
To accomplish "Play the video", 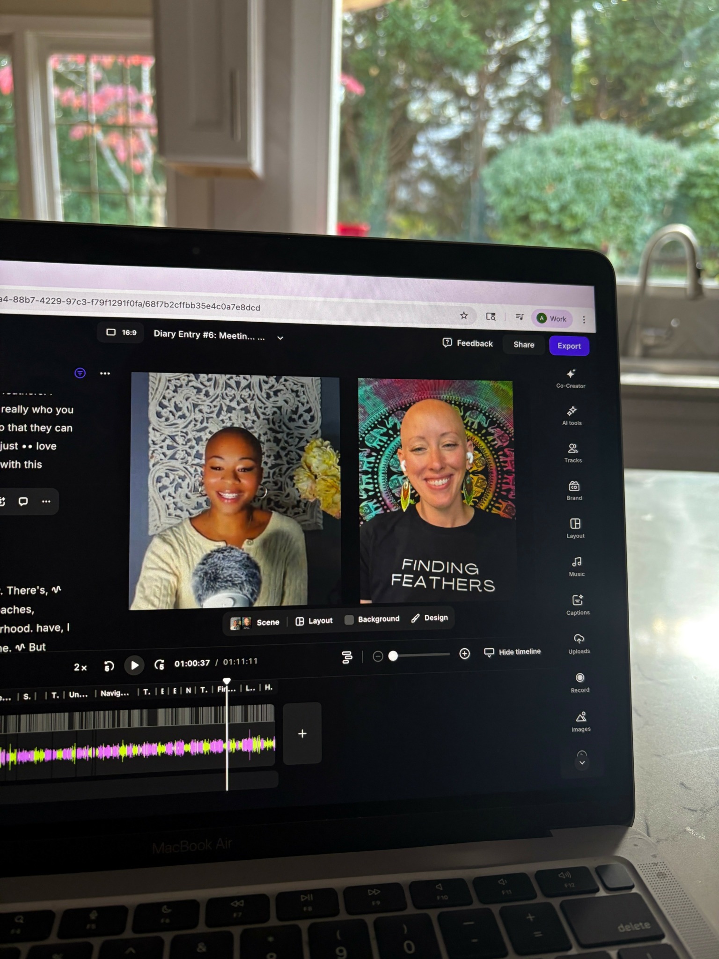I will click(x=134, y=665).
